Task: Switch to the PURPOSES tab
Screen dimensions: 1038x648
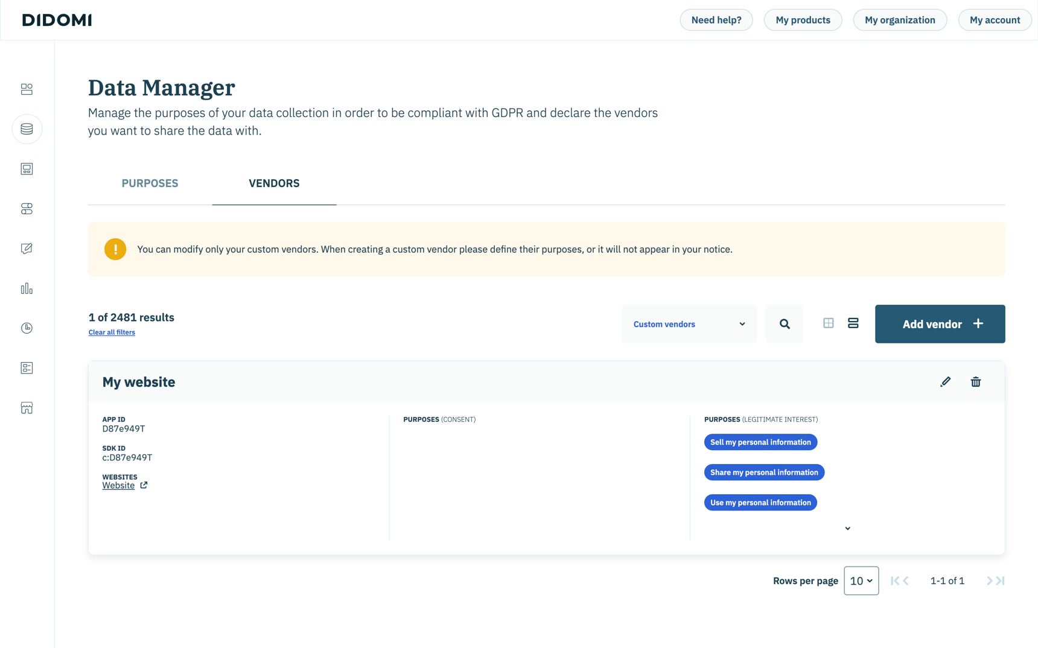Action: click(x=150, y=183)
